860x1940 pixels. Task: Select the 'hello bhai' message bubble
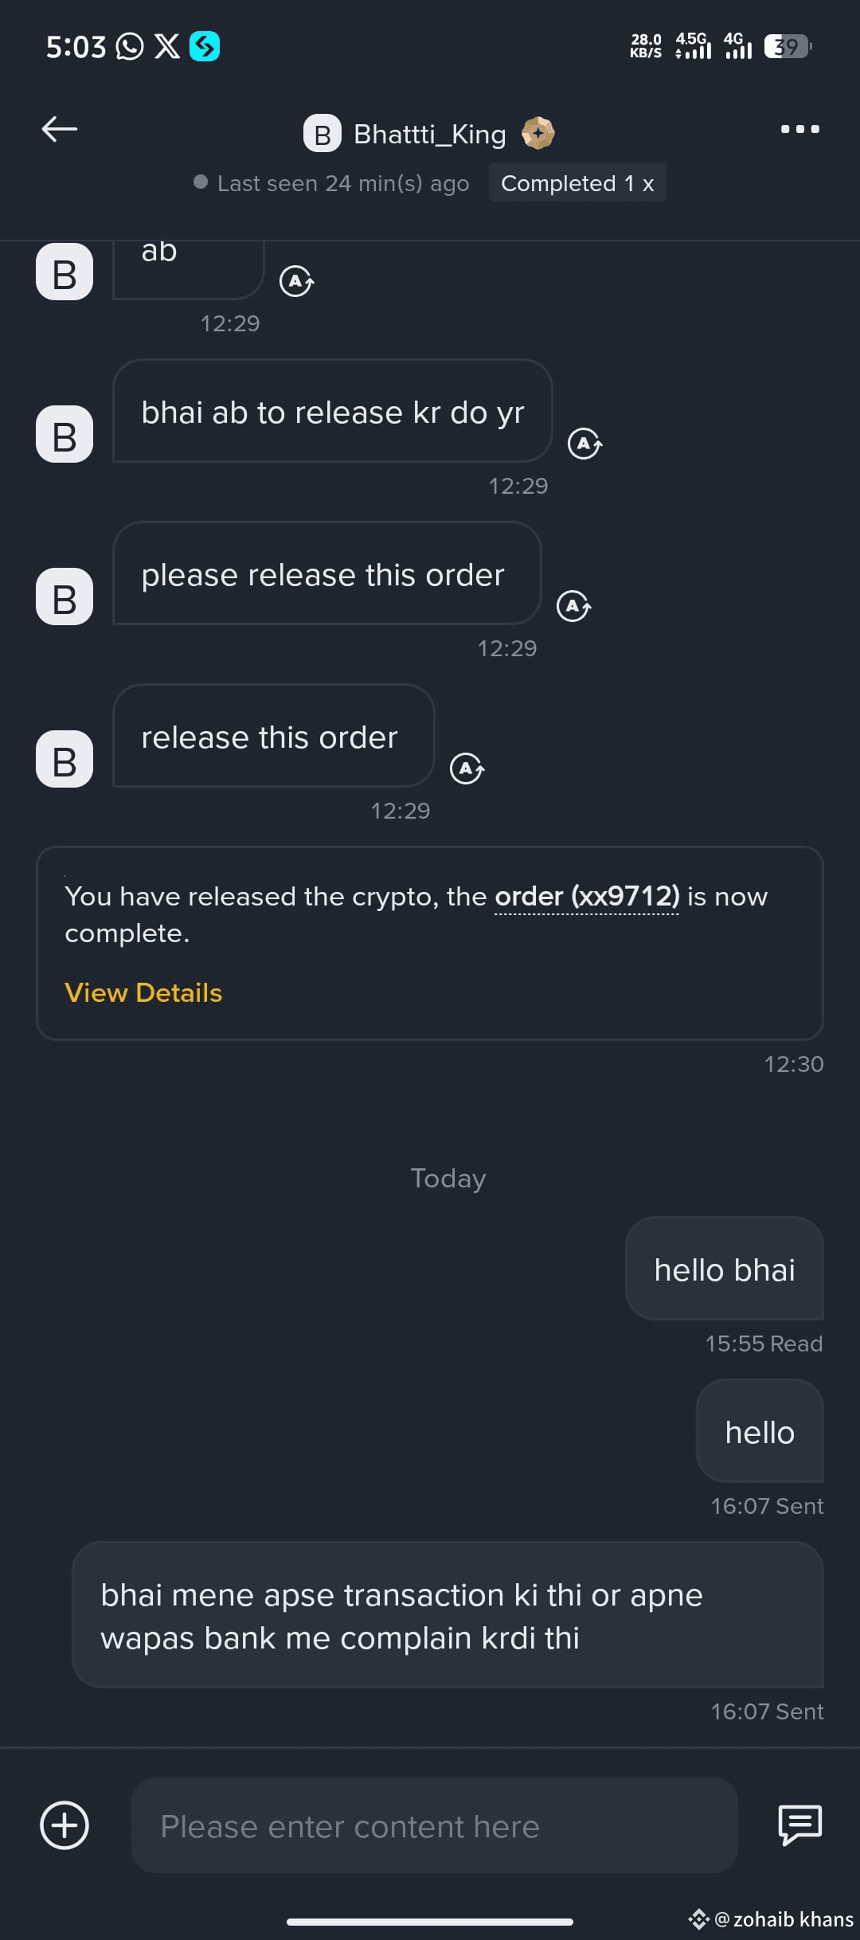pos(725,1269)
